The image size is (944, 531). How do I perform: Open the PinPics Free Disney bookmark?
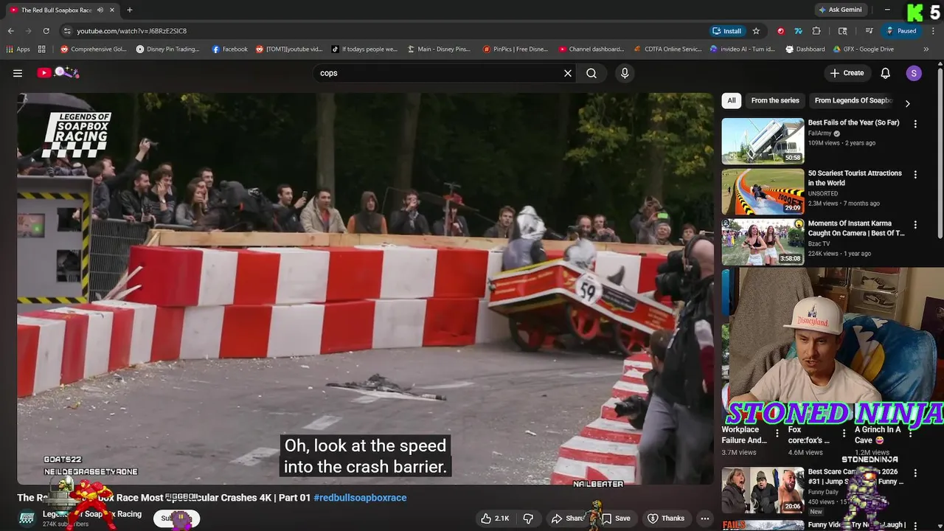516,49
